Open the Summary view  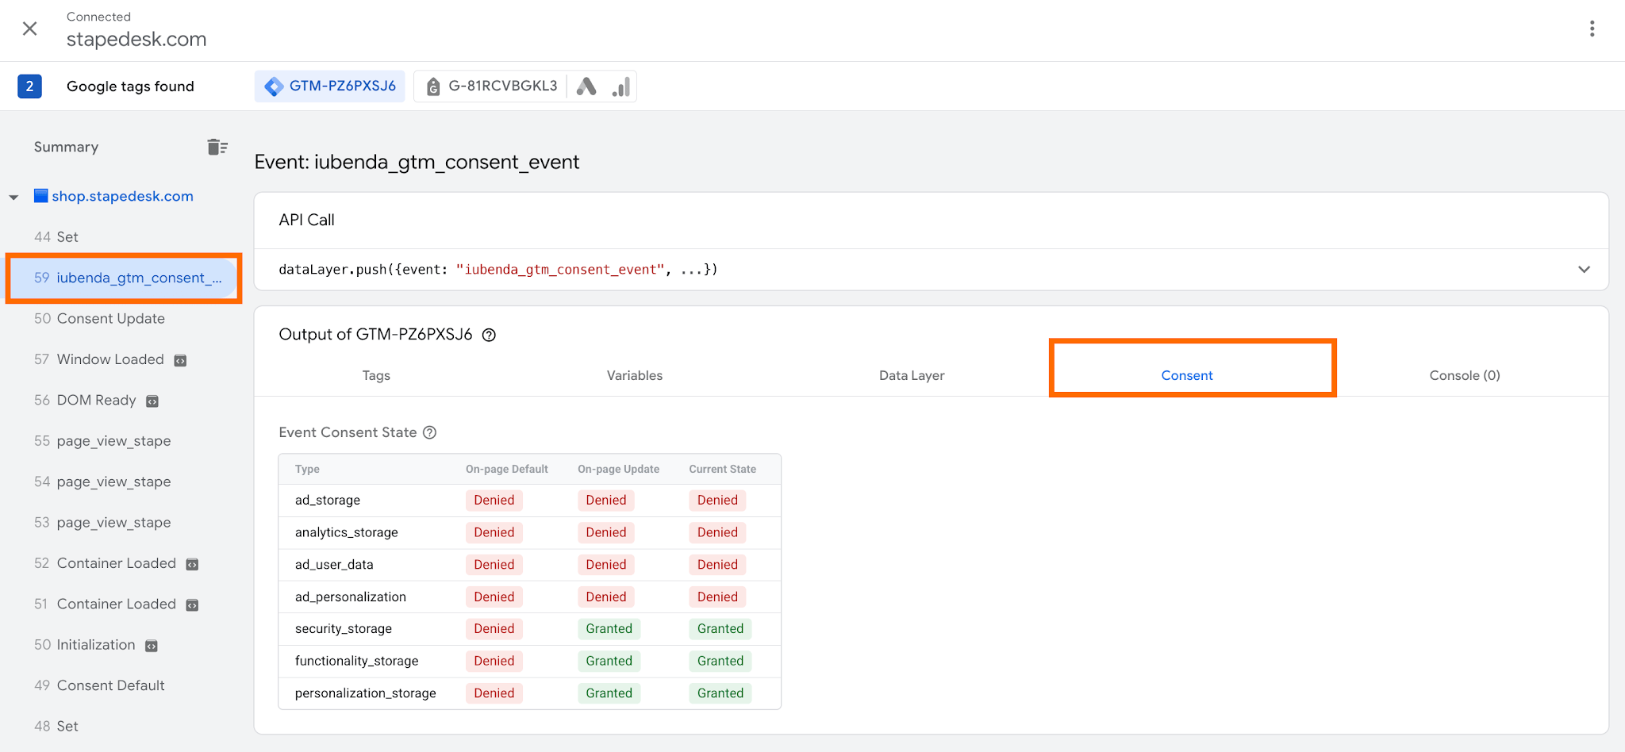pyautogui.click(x=67, y=147)
